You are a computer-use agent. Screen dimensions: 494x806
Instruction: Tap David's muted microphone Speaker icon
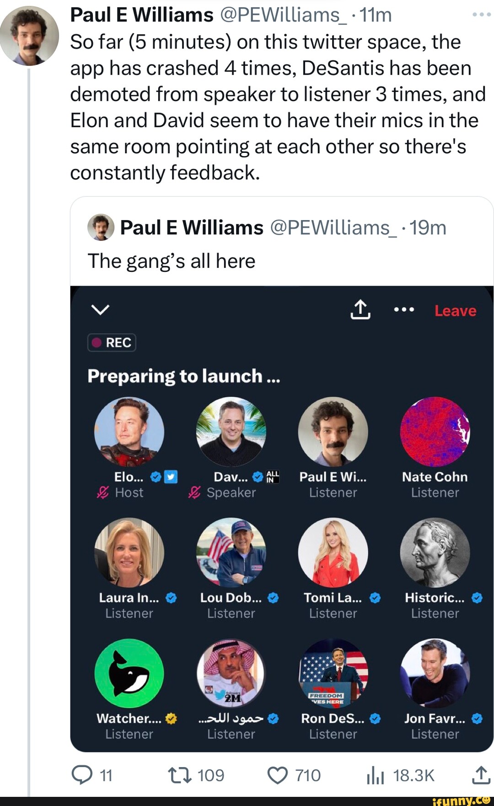194,492
